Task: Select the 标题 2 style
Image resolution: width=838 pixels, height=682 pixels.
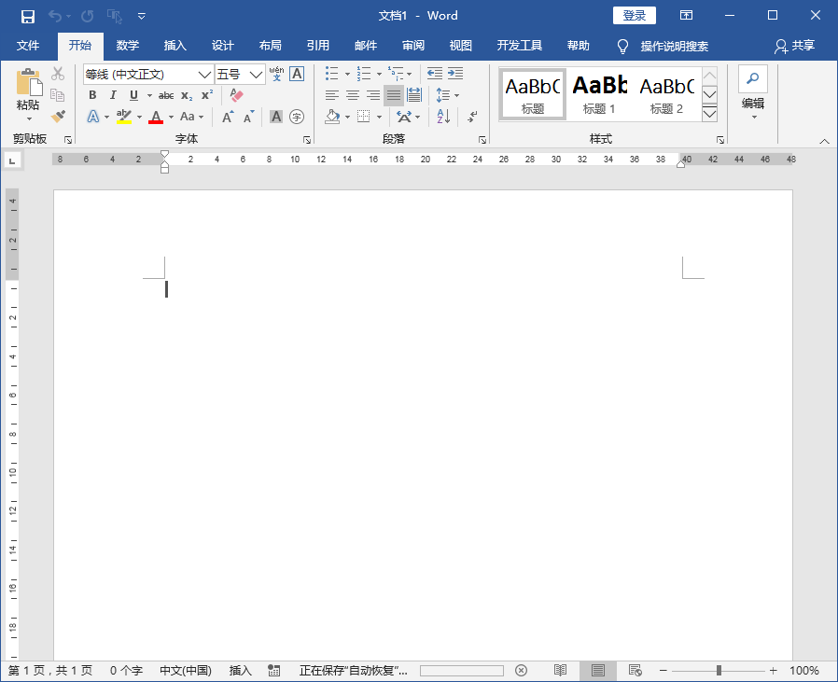Action: coord(666,94)
